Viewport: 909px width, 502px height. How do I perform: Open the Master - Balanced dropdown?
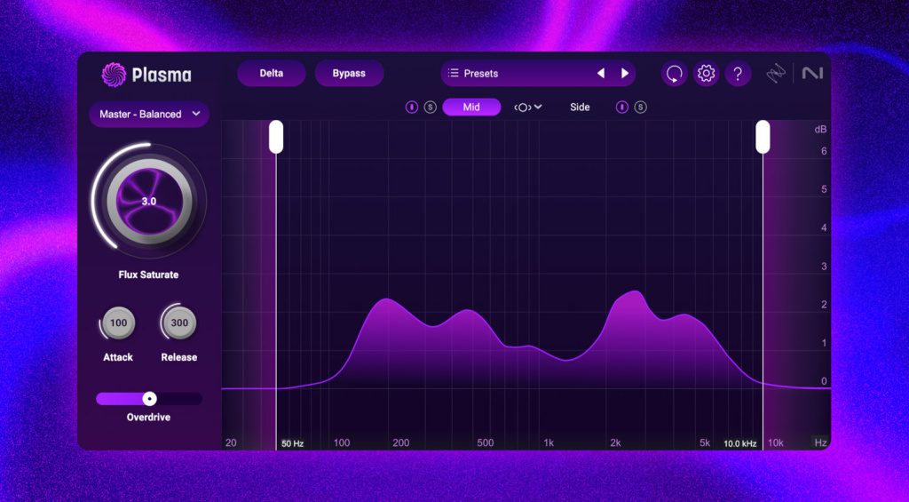149,115
